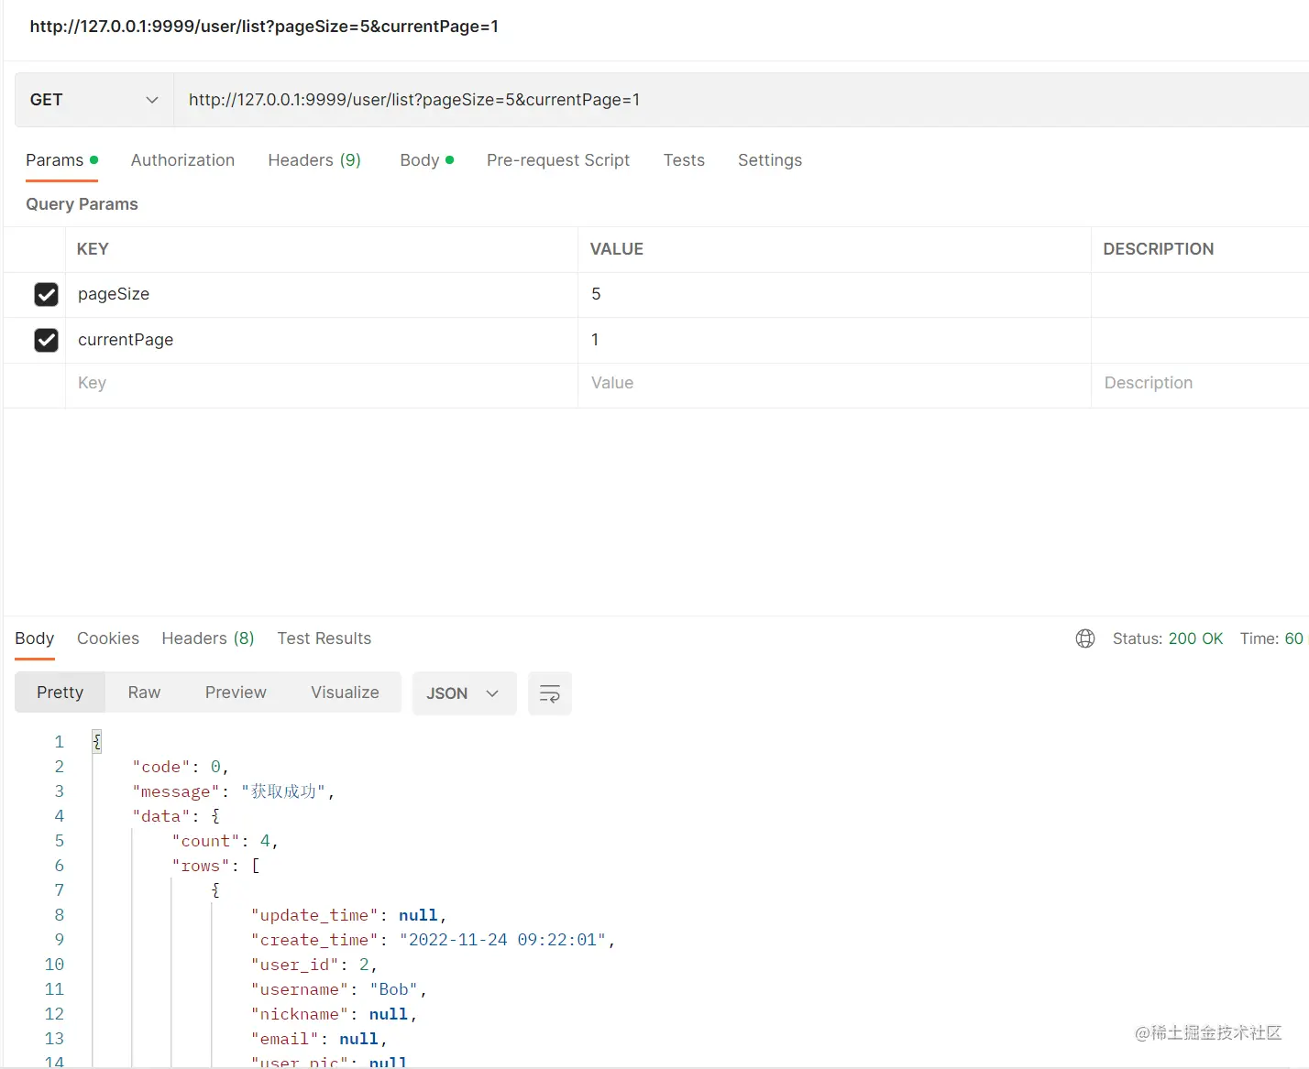Select the response Body tab

coord(35,638)
